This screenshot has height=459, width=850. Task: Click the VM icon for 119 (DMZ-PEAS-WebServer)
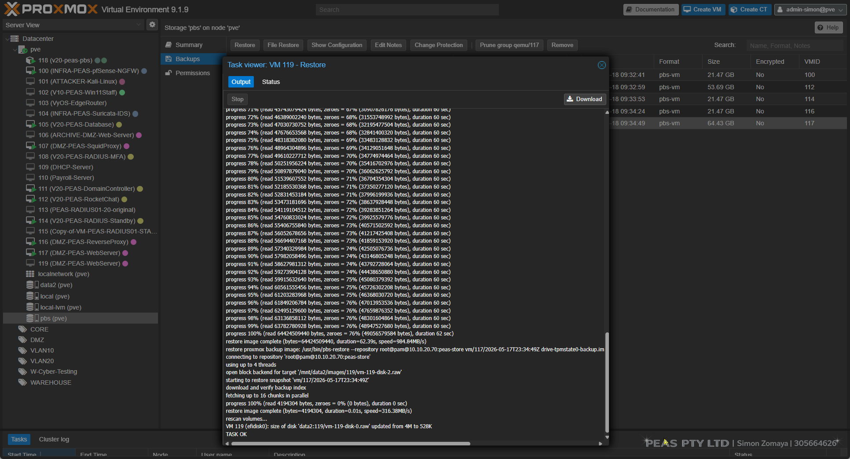30,263
